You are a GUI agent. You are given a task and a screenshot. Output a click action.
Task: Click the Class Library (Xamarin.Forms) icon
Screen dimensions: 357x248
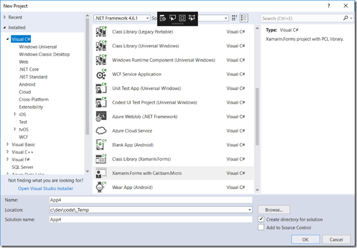click(101, 159)
